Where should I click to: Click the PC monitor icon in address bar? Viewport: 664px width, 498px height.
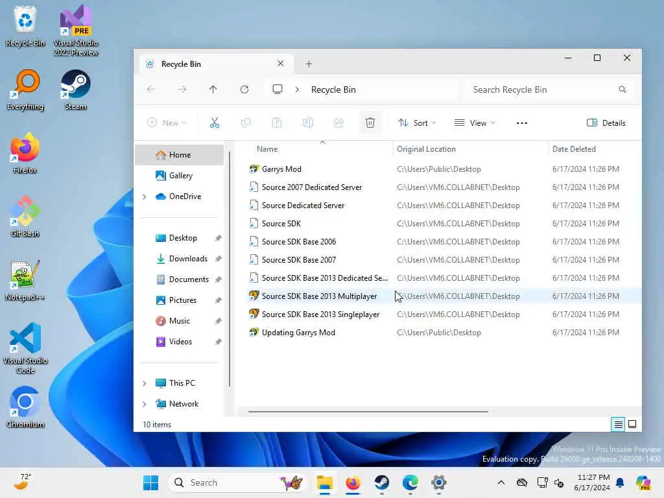coord(278,89)
